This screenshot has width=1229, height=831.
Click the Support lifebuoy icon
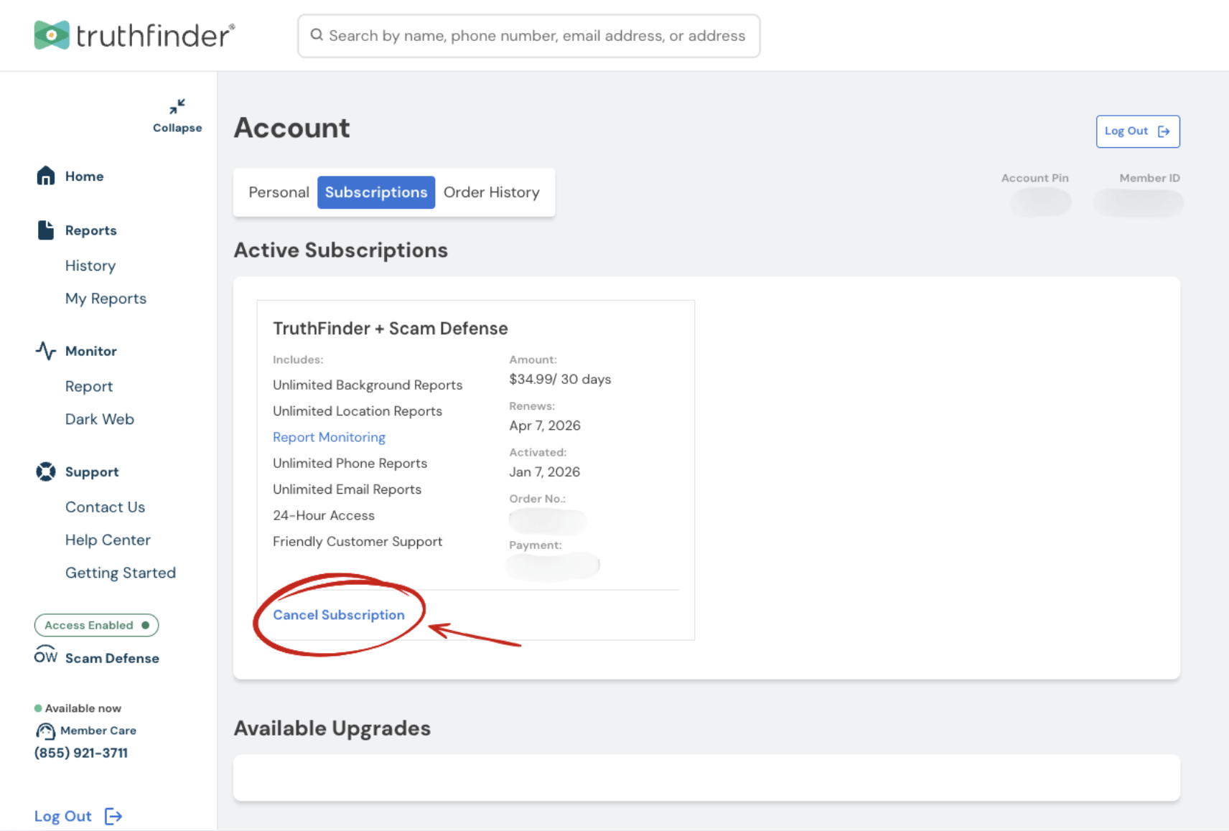46,471
